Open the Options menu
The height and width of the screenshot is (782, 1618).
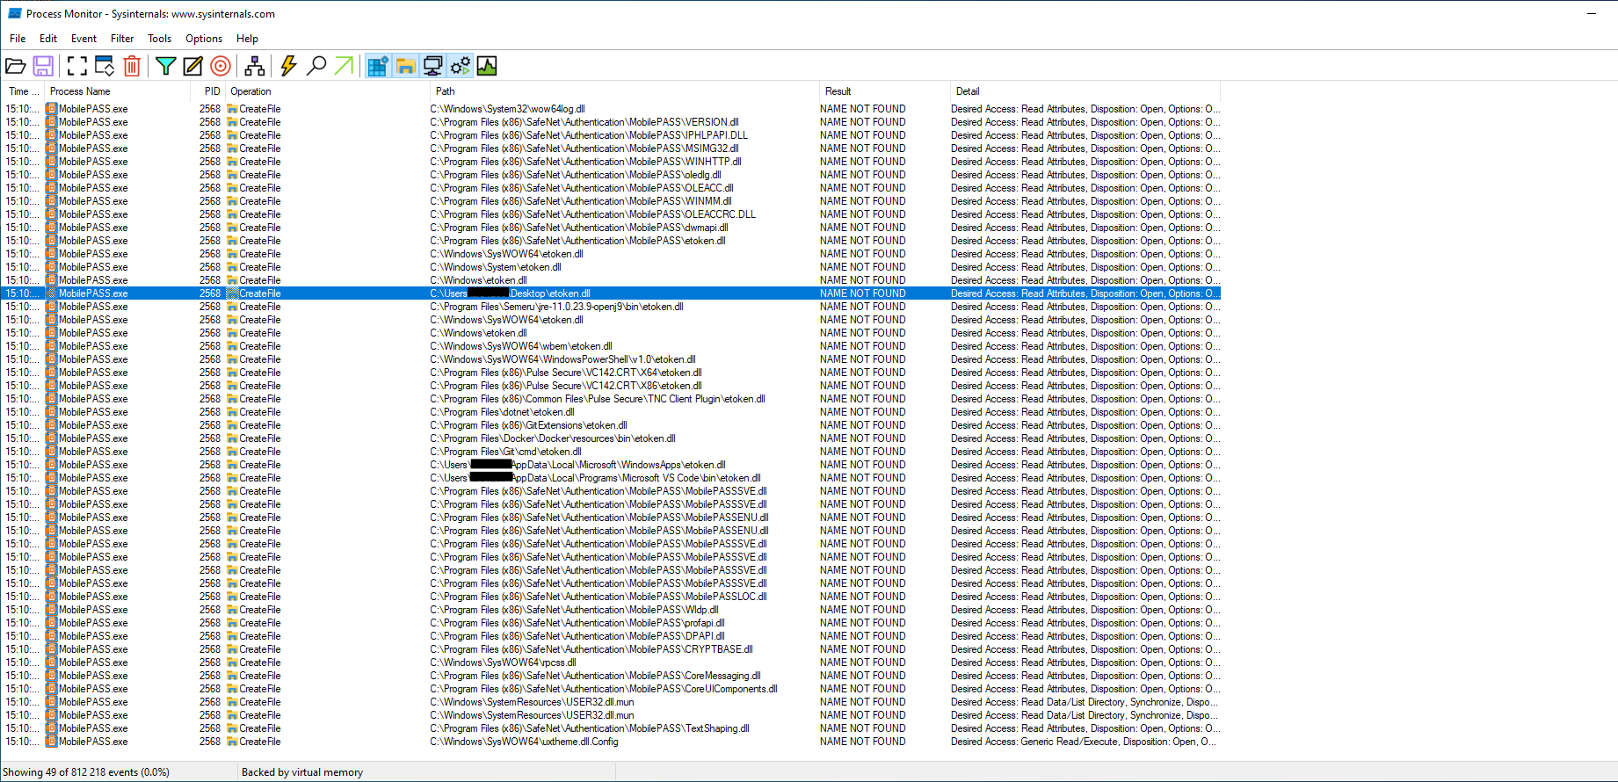click(x=204, y=39)
